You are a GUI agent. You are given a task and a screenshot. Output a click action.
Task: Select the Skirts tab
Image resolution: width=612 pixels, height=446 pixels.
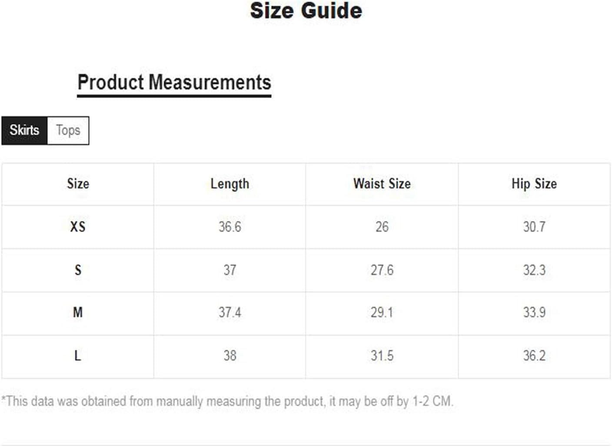pyautogui.click(x=24, y=130)
